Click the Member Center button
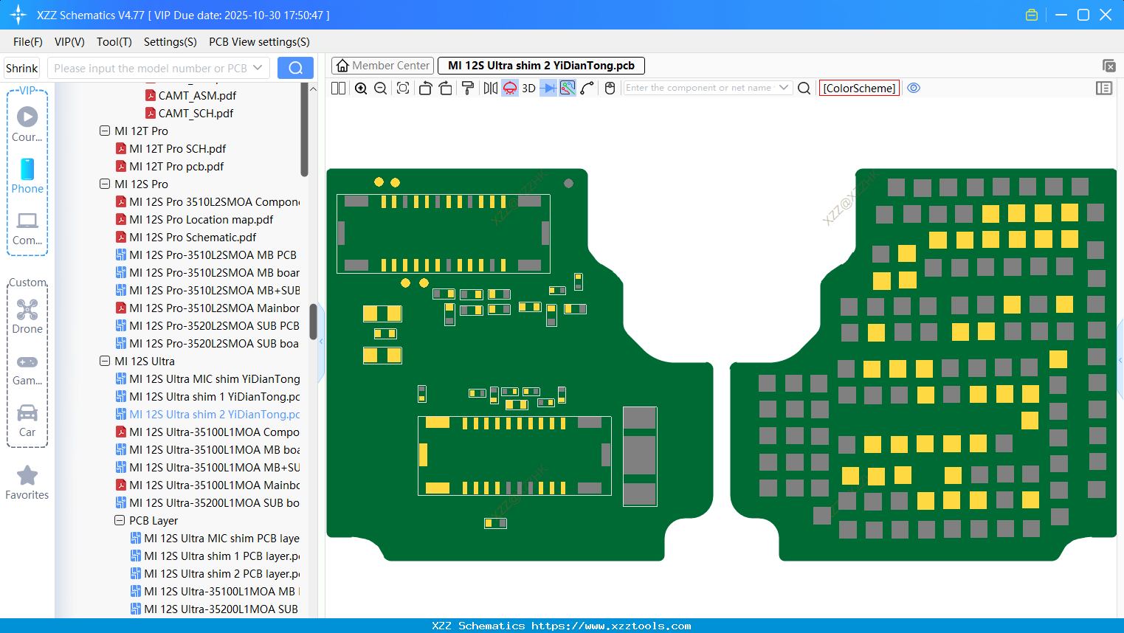This screenshot has width=1124, height=633. tap(382, 65)
